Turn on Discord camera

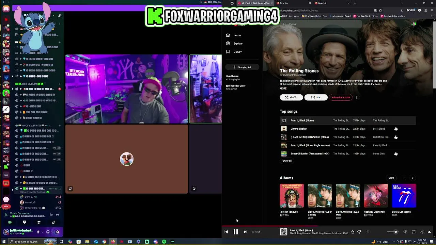10,223
